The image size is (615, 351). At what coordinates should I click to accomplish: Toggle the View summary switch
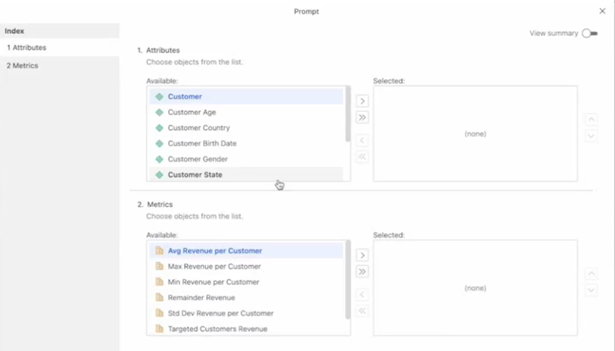point(589,33)
